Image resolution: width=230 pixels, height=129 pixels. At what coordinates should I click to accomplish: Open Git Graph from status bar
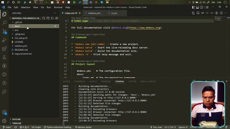36,127
